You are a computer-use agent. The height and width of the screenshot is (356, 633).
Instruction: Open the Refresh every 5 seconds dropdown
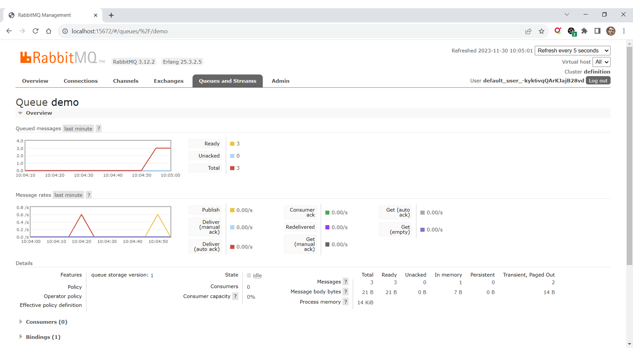pyautogui.click(x=572, y=51)
